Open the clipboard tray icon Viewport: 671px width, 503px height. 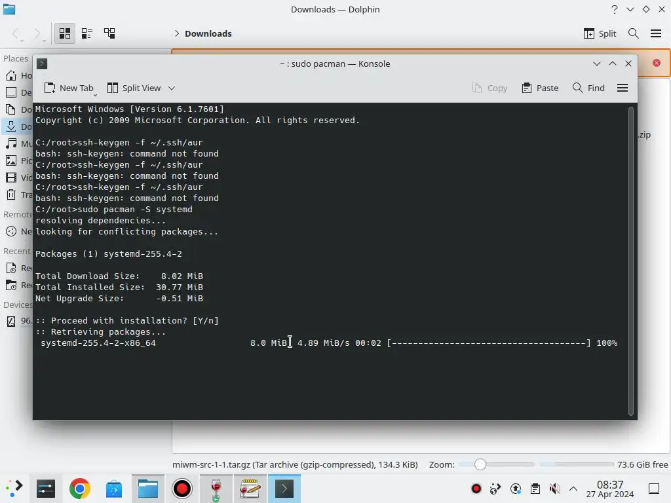[535, 489]
